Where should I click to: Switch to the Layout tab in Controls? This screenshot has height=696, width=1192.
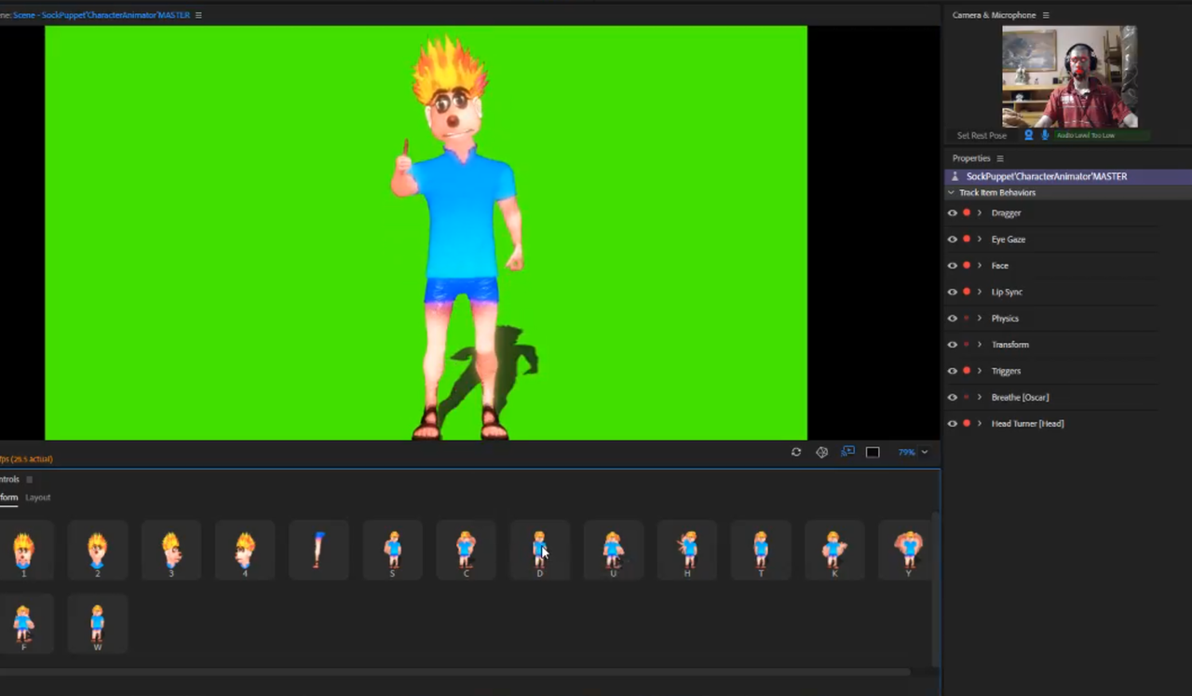(x=38, y=498)
